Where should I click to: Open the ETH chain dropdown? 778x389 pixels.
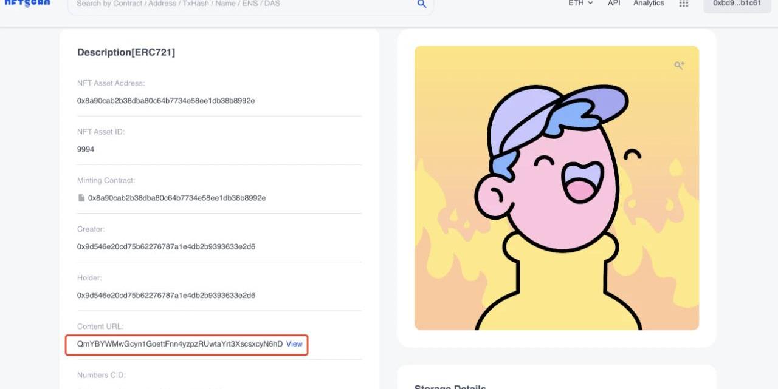(x=580, y=3)
